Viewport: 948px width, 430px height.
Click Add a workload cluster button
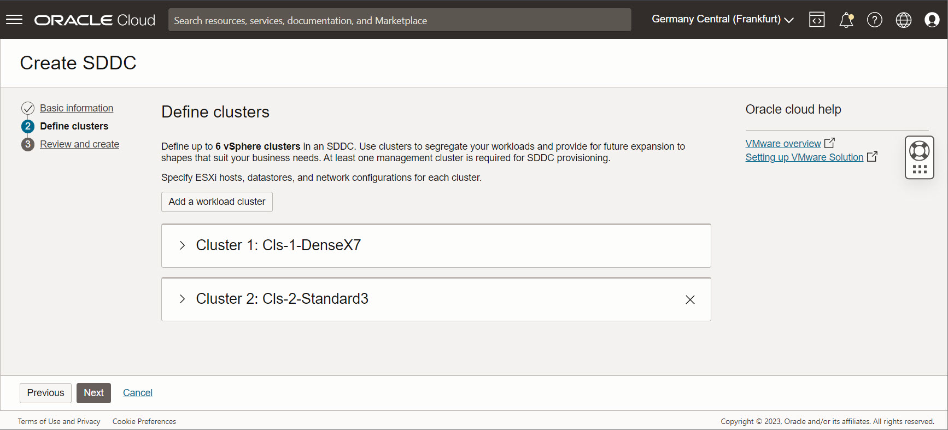coord(217,202)
